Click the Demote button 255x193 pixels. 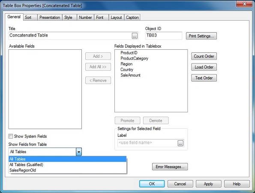click(156, 121)
